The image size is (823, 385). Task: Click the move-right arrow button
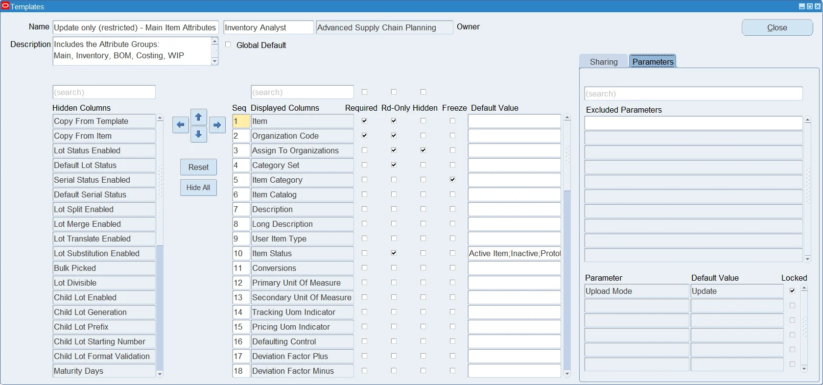[217, 125]
